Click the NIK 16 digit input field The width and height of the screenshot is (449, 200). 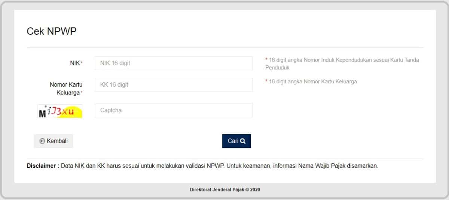(174, 63)
